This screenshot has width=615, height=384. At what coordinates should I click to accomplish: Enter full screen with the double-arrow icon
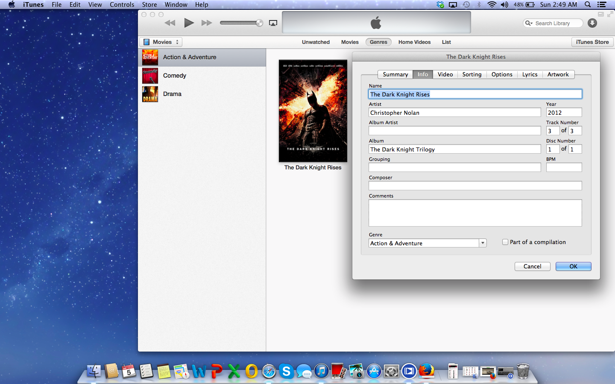pyautogui.click(x=610, y=14)
